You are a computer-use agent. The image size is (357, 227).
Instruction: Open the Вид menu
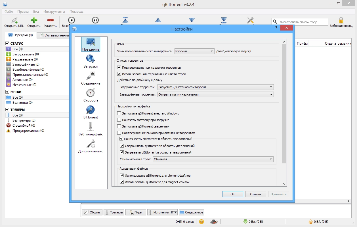(36, 12)
